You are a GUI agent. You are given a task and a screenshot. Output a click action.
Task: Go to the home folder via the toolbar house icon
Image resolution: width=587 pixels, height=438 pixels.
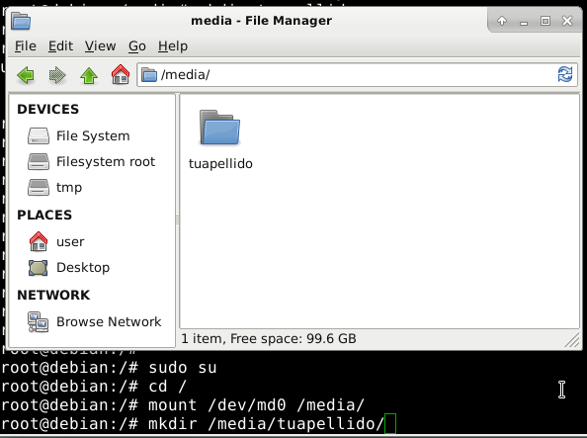pyautogui.click(x=121, y=74)
